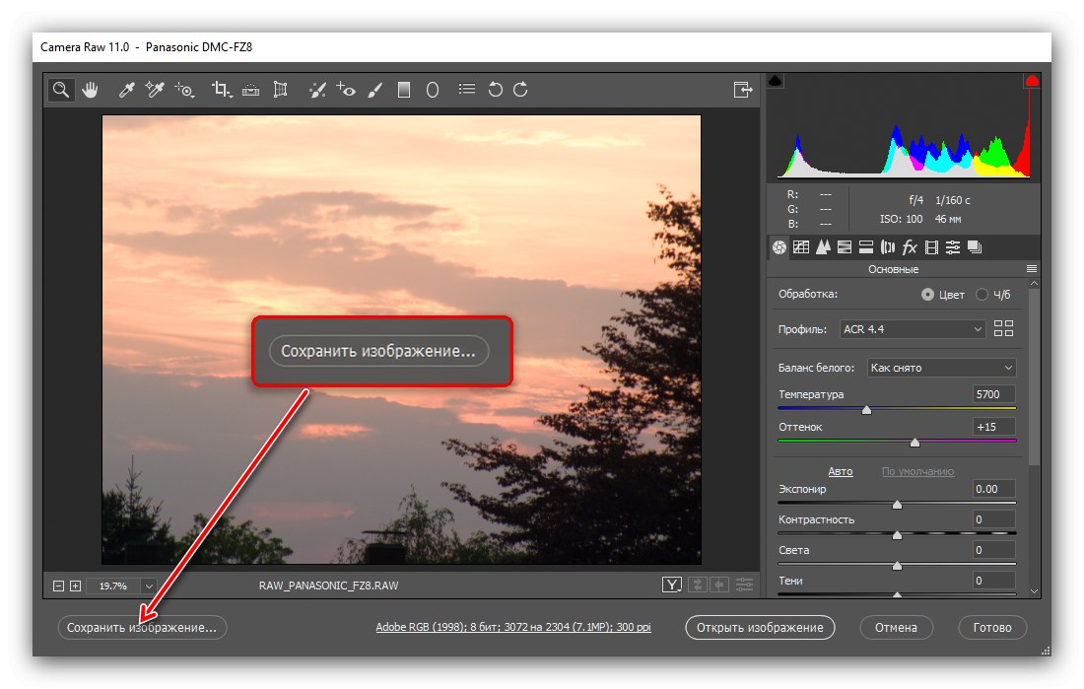
Task: Open the Camera Calibration panel
Action: pyautogui.click(x=930, y=247)
